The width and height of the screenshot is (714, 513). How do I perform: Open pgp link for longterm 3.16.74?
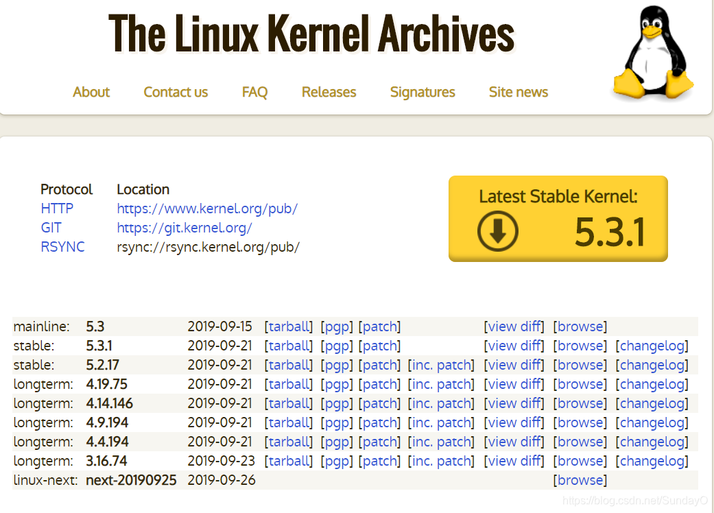pos(337,461)
